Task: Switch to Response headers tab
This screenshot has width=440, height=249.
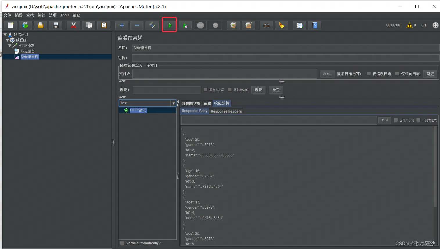Action: pos(226,111)
